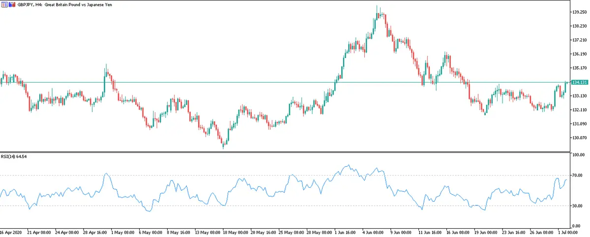The image size is (590, 237).
Task: Click the 8 May 16:00 time label
Action: (x=178, y=232)
